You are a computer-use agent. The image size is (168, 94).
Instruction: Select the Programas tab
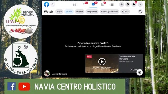[92, 11]
